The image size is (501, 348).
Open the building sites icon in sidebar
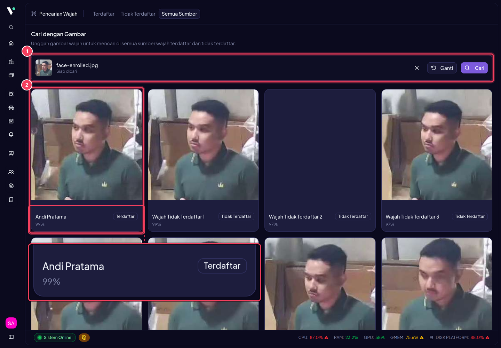point(11,62)
